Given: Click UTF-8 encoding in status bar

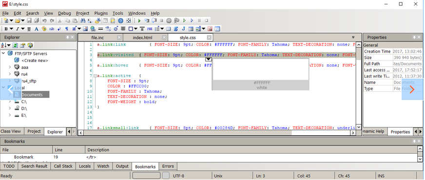Looking at the screenshot, I should pos(178,176).
